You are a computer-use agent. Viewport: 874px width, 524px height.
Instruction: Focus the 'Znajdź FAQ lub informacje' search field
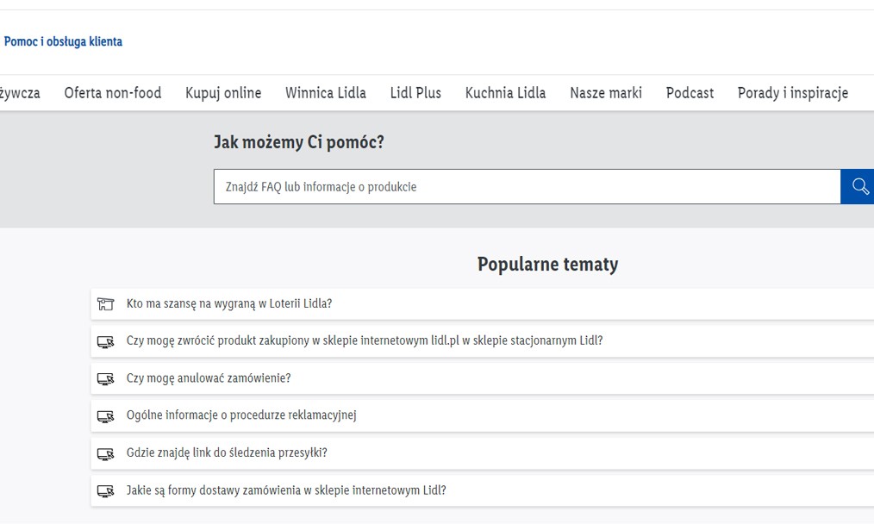click(x=527, y=187)
